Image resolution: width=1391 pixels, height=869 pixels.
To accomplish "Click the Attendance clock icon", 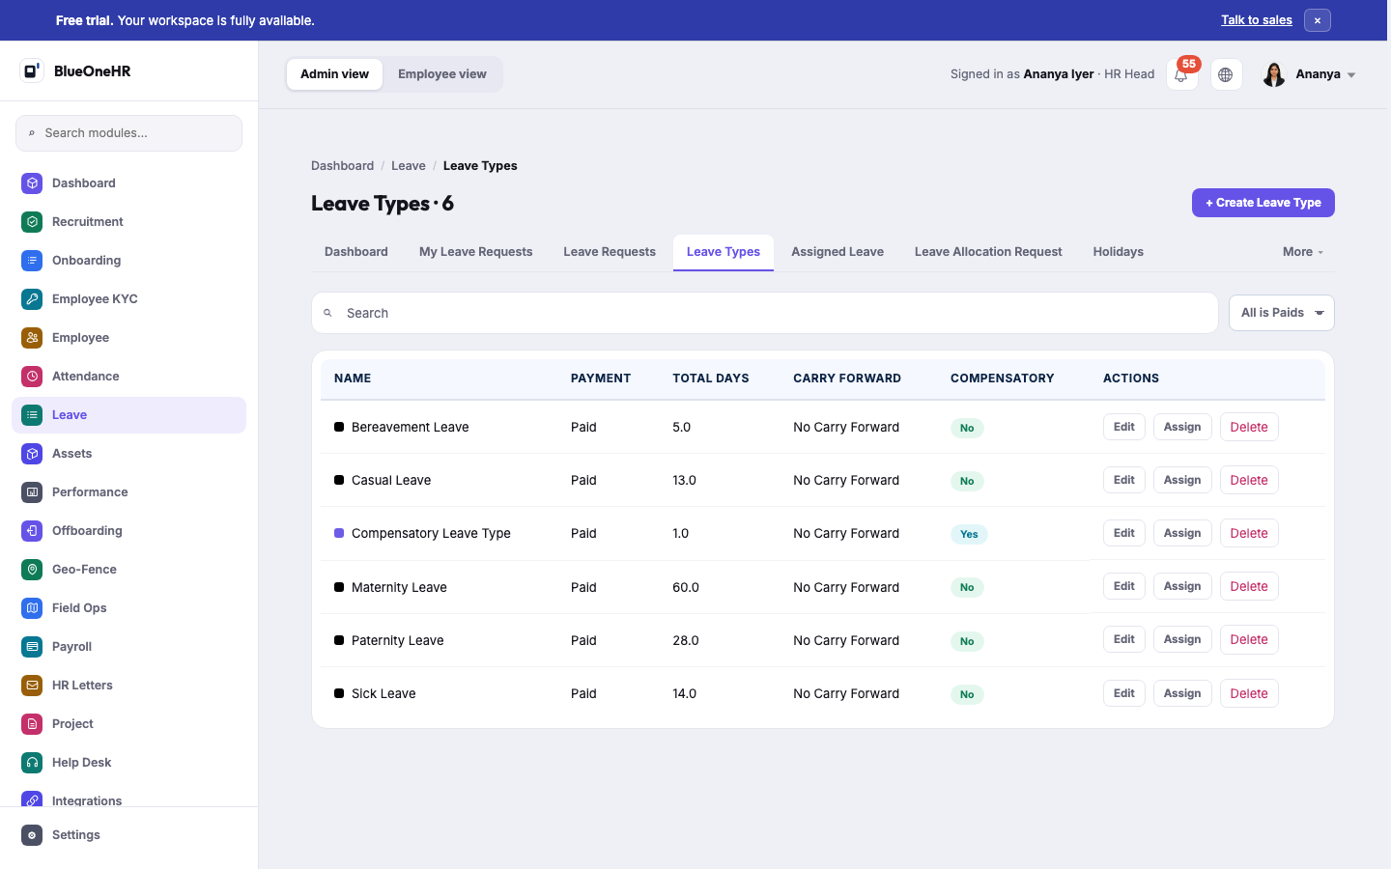I will 32,376.
